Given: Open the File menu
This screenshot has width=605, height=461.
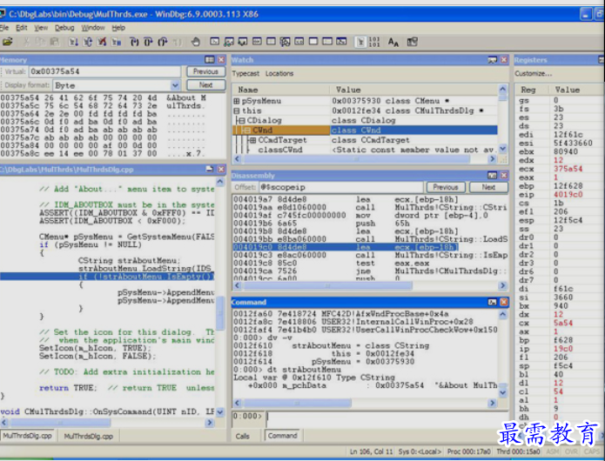Looking at the screenshot, I should point(4,28).
